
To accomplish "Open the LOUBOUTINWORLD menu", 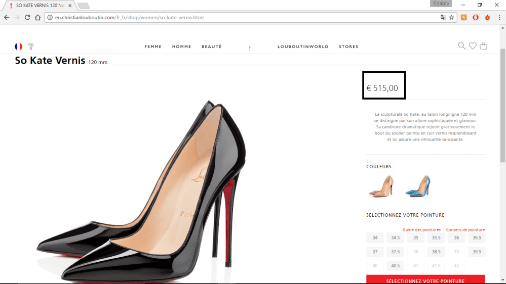I will (303, 46).
